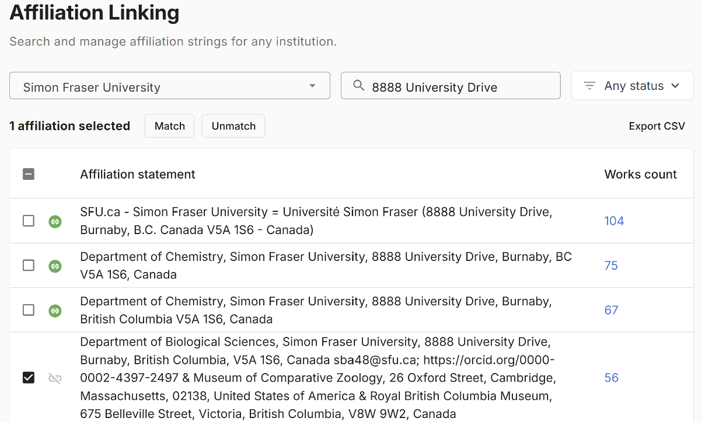705x425 pixels.
Task: Expand the Any status filter dropdown
Action: pyautogui.click(x=633, y=86)
